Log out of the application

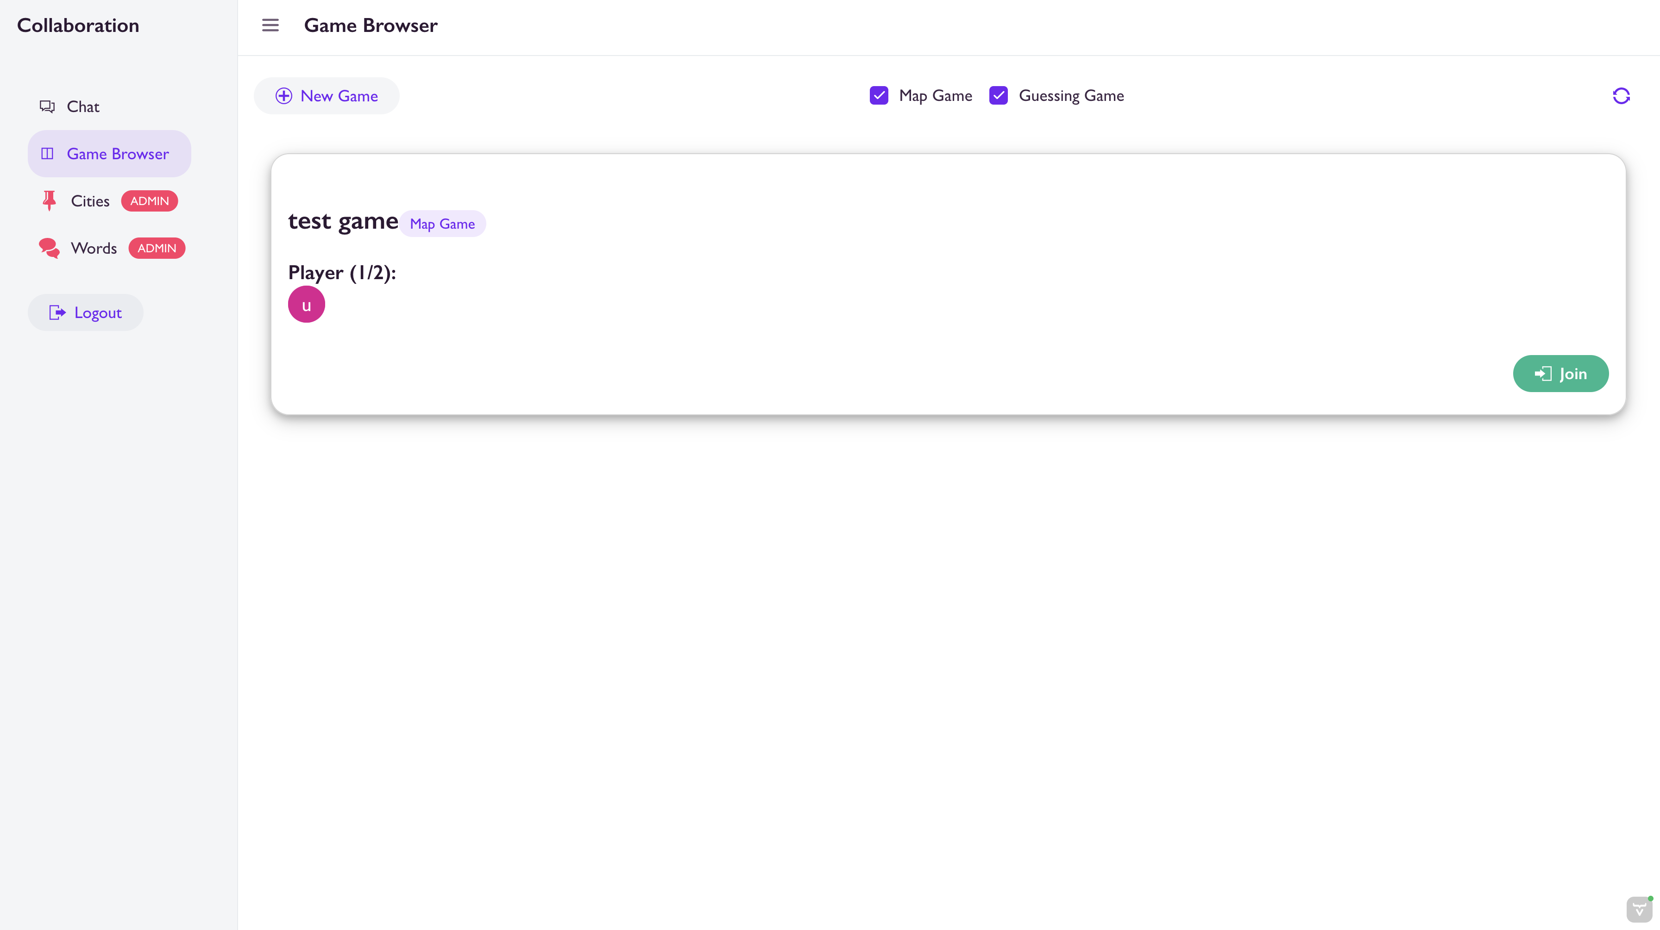coord(85,312)
